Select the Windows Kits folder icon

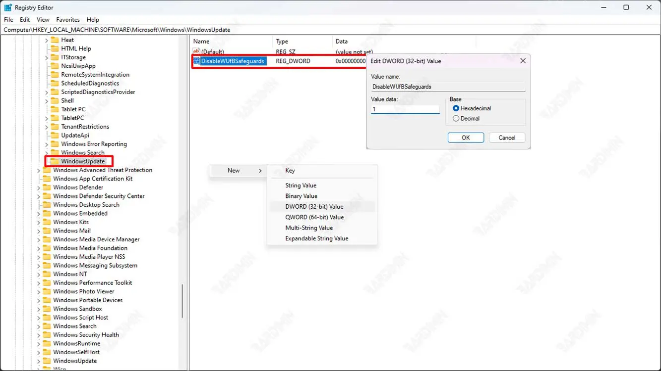click(x=47, y=222)
